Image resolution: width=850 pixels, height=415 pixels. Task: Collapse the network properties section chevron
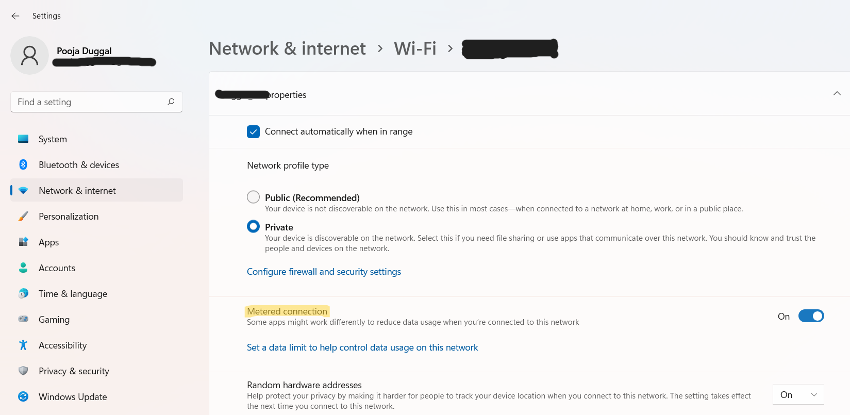[x=837, y=93]
